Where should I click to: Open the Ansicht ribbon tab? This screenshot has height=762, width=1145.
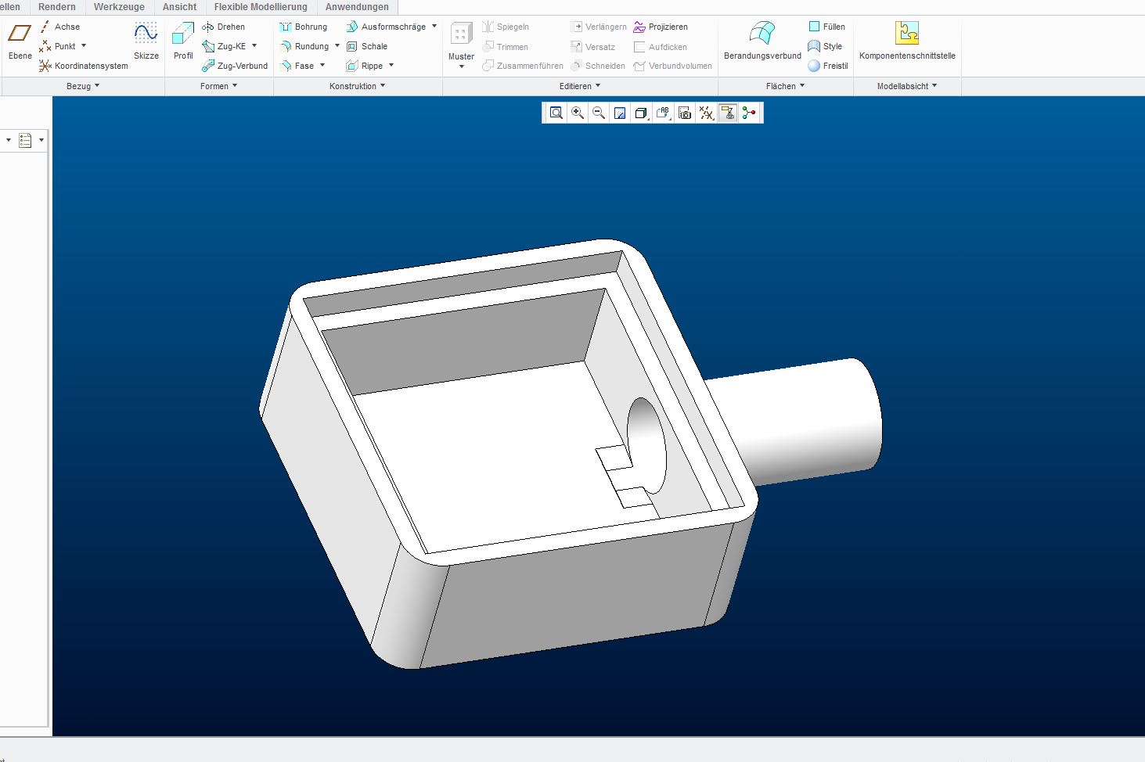tap(179, 7)
